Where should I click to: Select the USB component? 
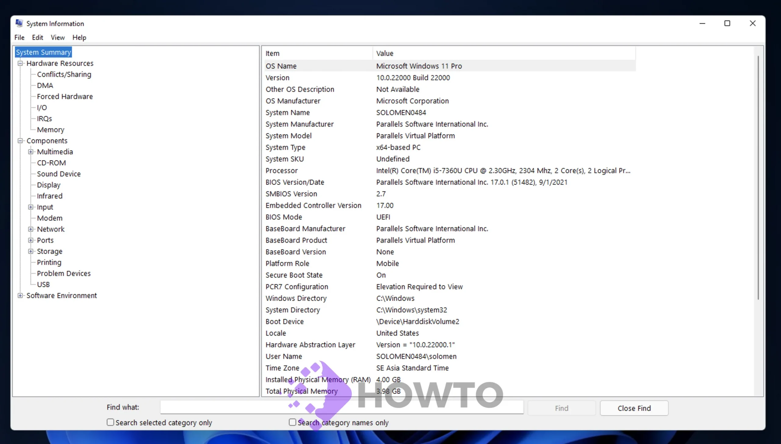click(x=43, y=285)
